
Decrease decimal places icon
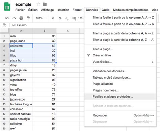(67, 18)
